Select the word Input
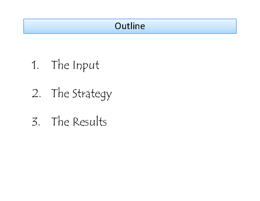This screenshot has width=260, height=201. point(86,65)
